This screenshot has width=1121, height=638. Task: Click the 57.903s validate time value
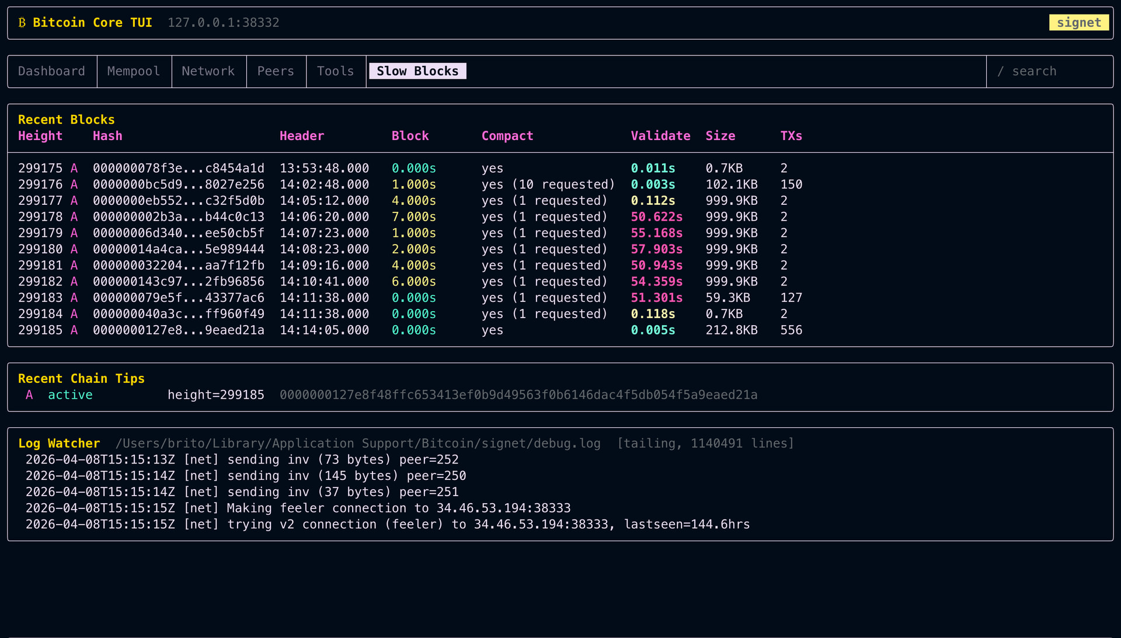click(x=656, y=249)
